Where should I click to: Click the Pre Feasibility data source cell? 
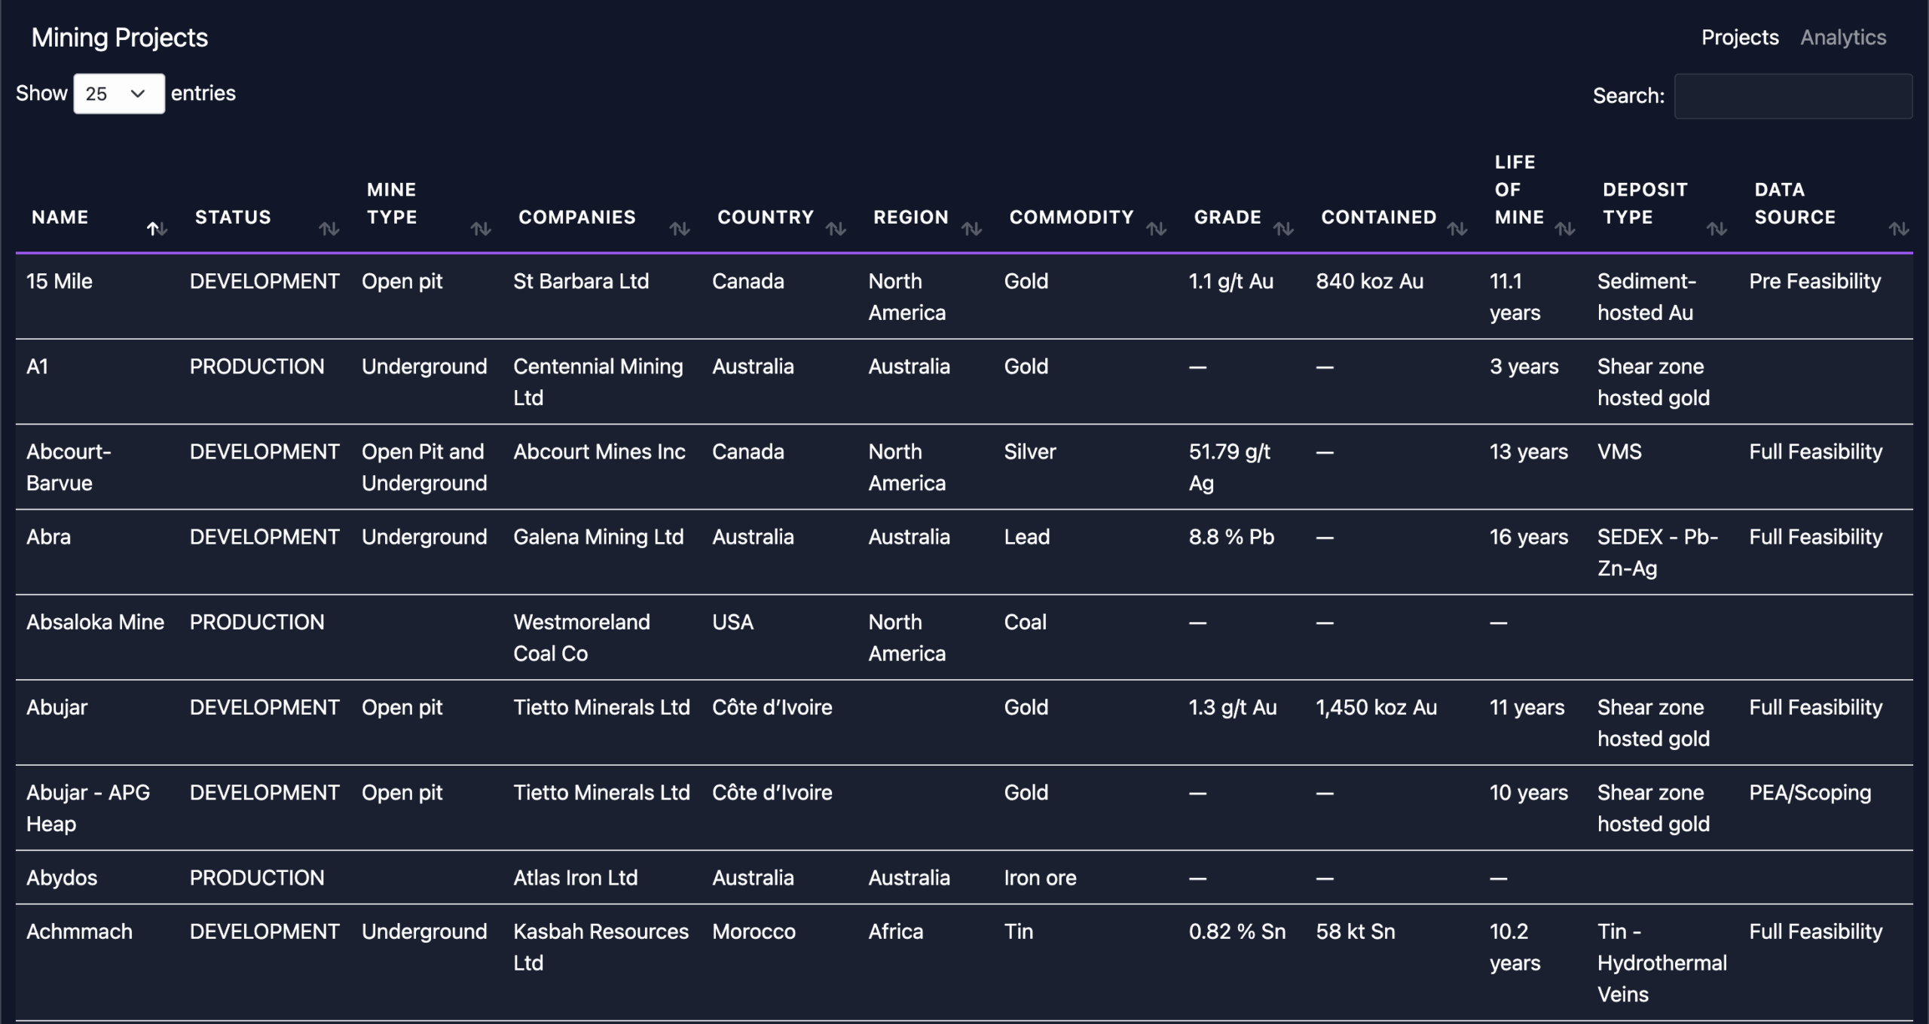[x=1815, y=282]
